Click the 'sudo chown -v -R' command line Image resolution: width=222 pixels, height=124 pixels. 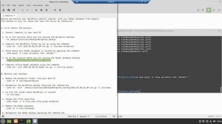(x=33, y=101)
